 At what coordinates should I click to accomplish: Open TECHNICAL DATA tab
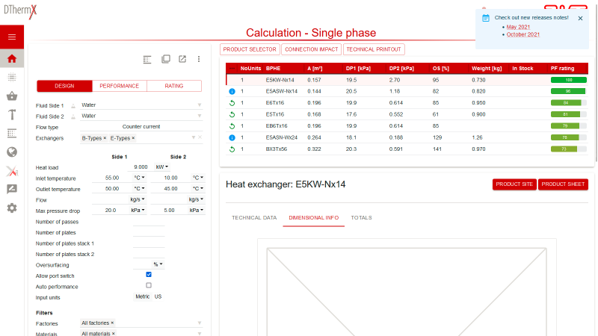coord(254,218)
